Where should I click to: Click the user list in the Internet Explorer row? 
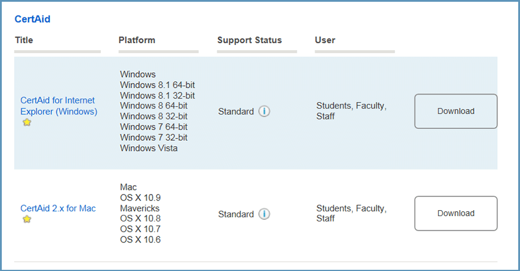[x=351, y=111]
